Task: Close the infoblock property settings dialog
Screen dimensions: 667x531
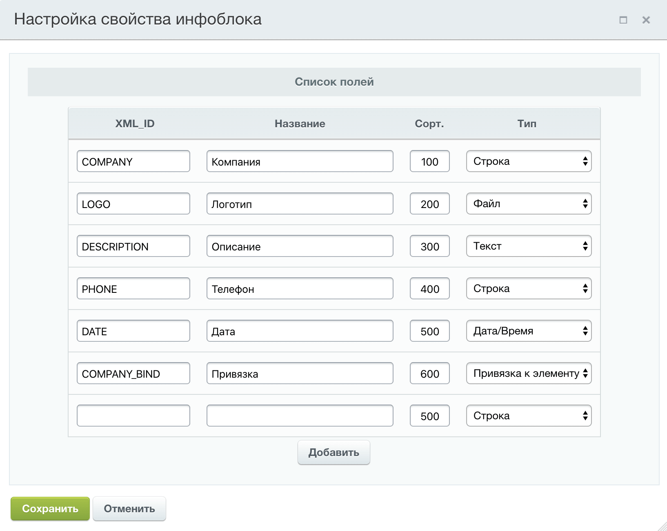Action: tap(646, 20)
